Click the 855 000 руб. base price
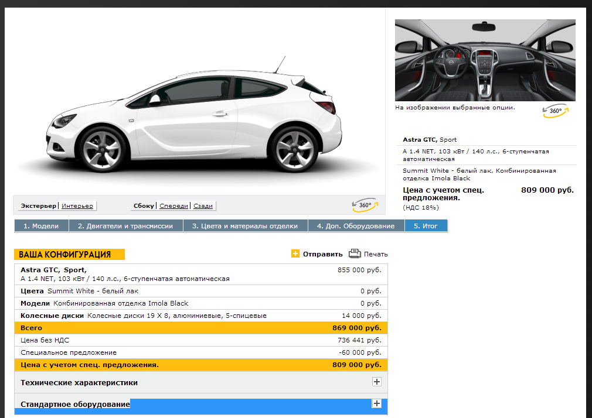The image size is (592, 418). 359,270
